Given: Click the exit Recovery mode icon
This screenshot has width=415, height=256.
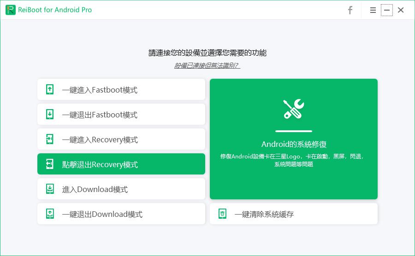Looking at the screenshot, I should pyautogui.click(x=50, y=164).
